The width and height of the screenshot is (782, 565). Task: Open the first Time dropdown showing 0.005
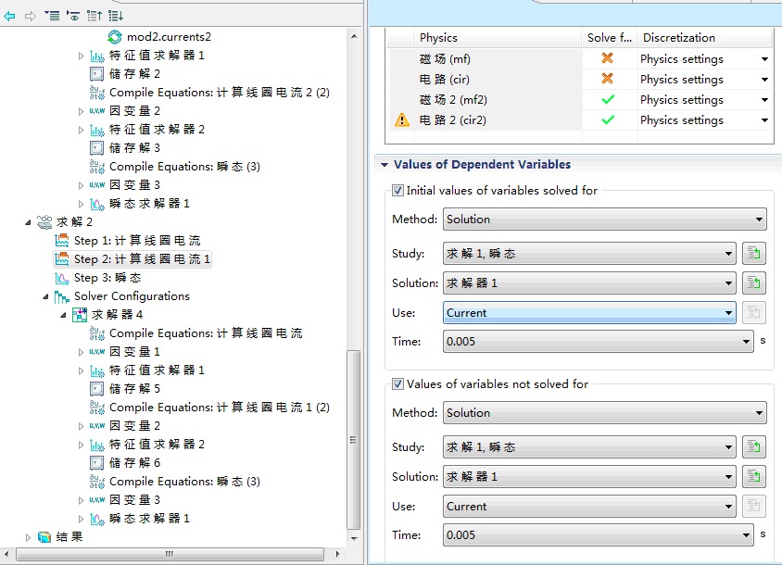click(x=598, y=342)
